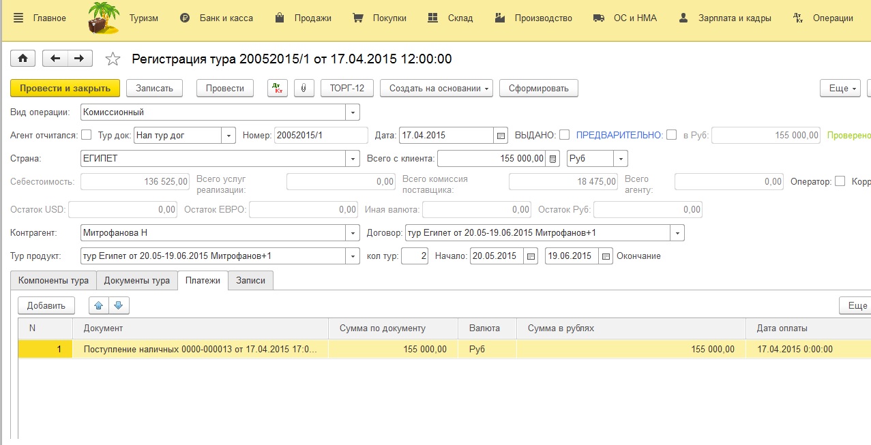Open calculator for Всего с клиента

(x=553, y=159)
